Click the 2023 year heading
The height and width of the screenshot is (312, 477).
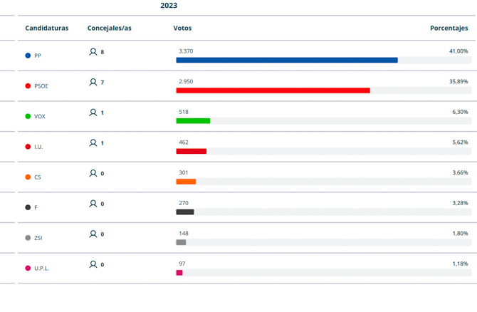169,6
